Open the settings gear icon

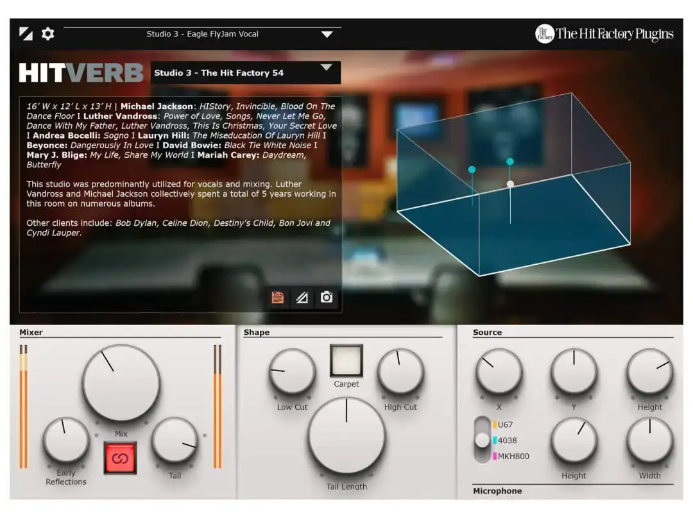coord(47,34)
